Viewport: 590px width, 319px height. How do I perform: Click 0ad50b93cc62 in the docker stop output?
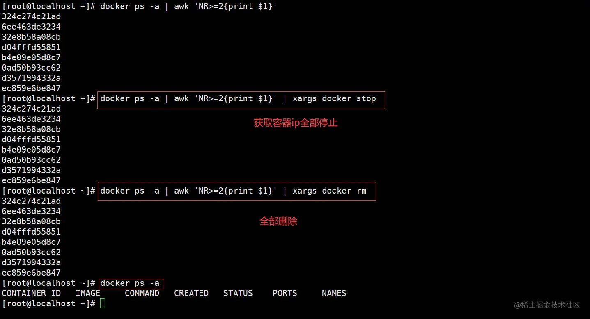coord(31,160)
